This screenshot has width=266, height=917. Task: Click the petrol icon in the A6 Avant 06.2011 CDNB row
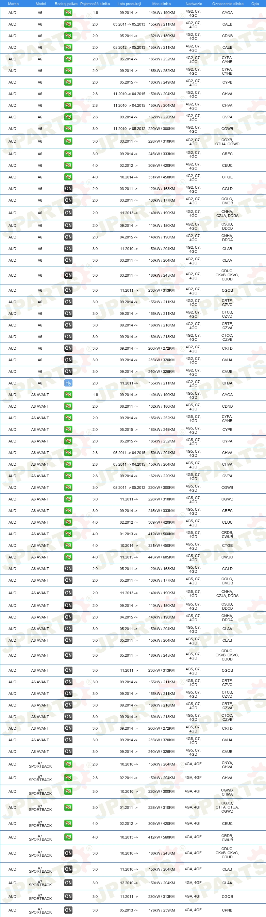pos(68,407)
